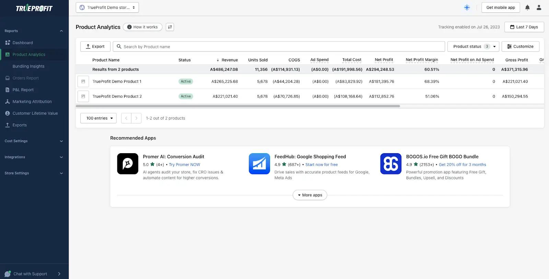Click the Marketing Attribution icon
Viewport: 549px width, 279px height.
coord(8,101)
